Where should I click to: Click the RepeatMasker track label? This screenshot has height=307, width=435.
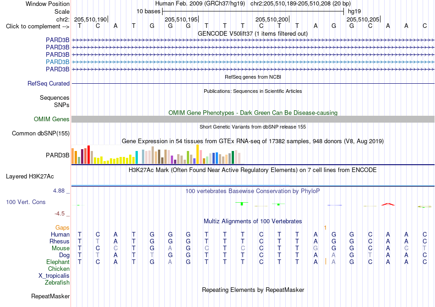pos(50,296)
